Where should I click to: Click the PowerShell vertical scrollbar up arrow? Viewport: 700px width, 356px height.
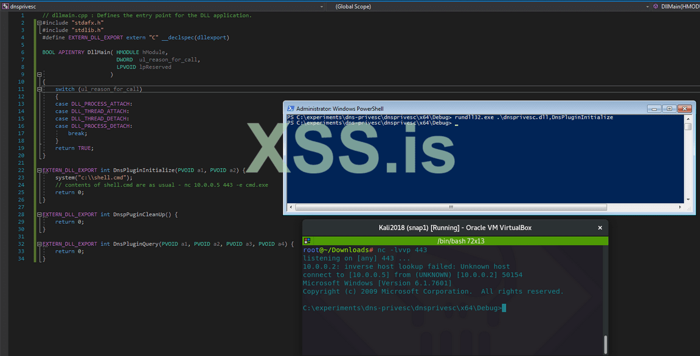pos(688,119)
